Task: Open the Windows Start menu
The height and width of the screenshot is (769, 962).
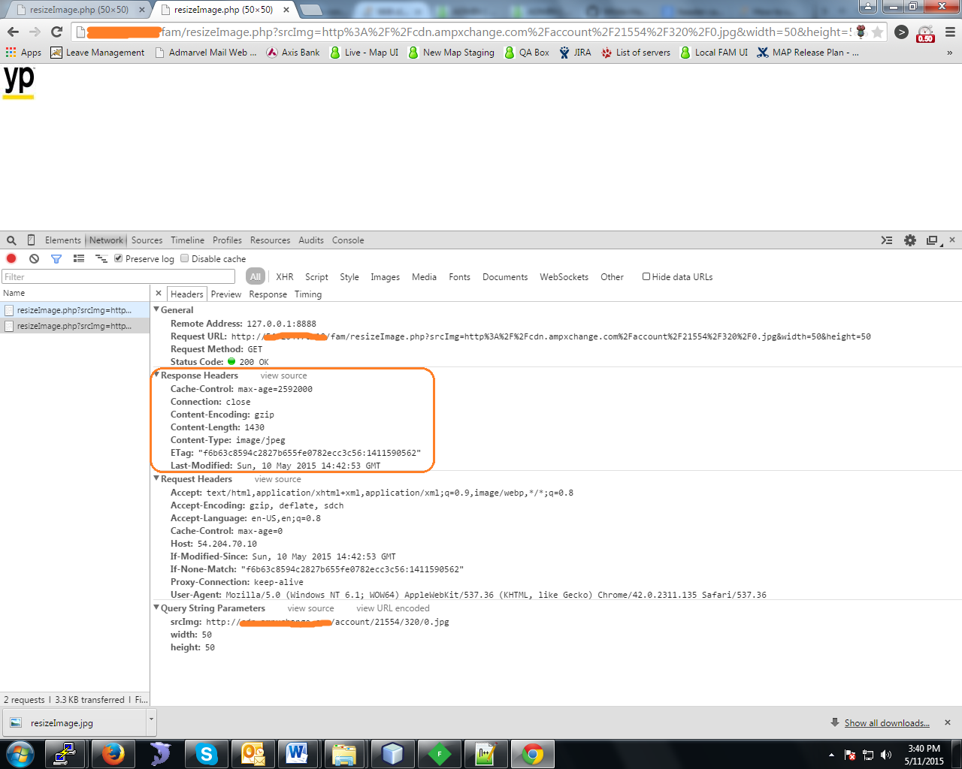Action: pos(20,754)
